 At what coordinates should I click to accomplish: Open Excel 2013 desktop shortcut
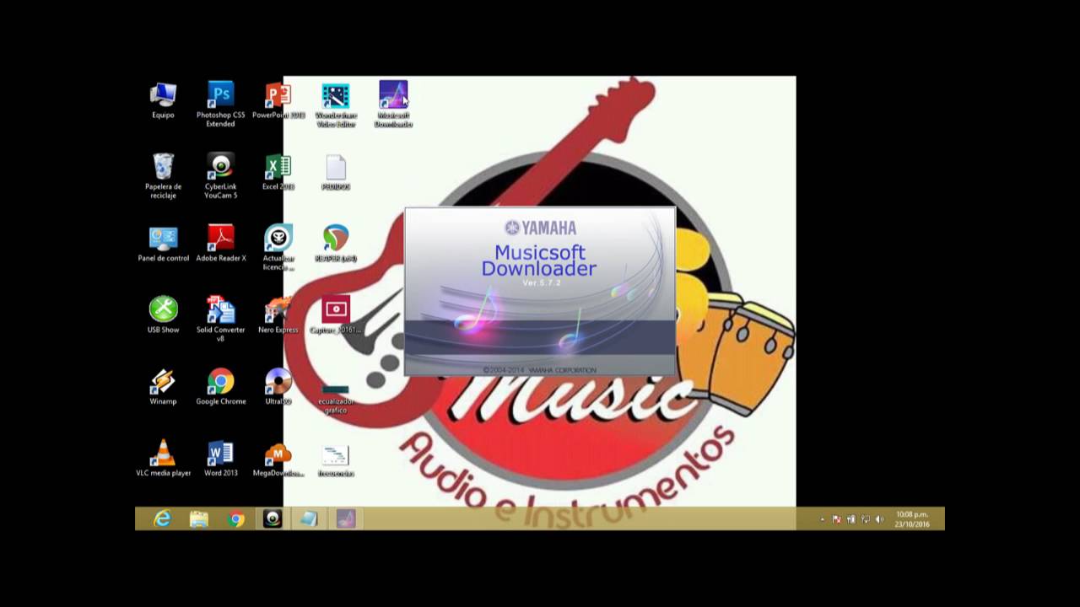278,172
